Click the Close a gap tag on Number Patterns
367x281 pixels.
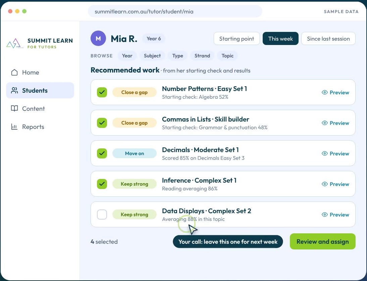134,92
